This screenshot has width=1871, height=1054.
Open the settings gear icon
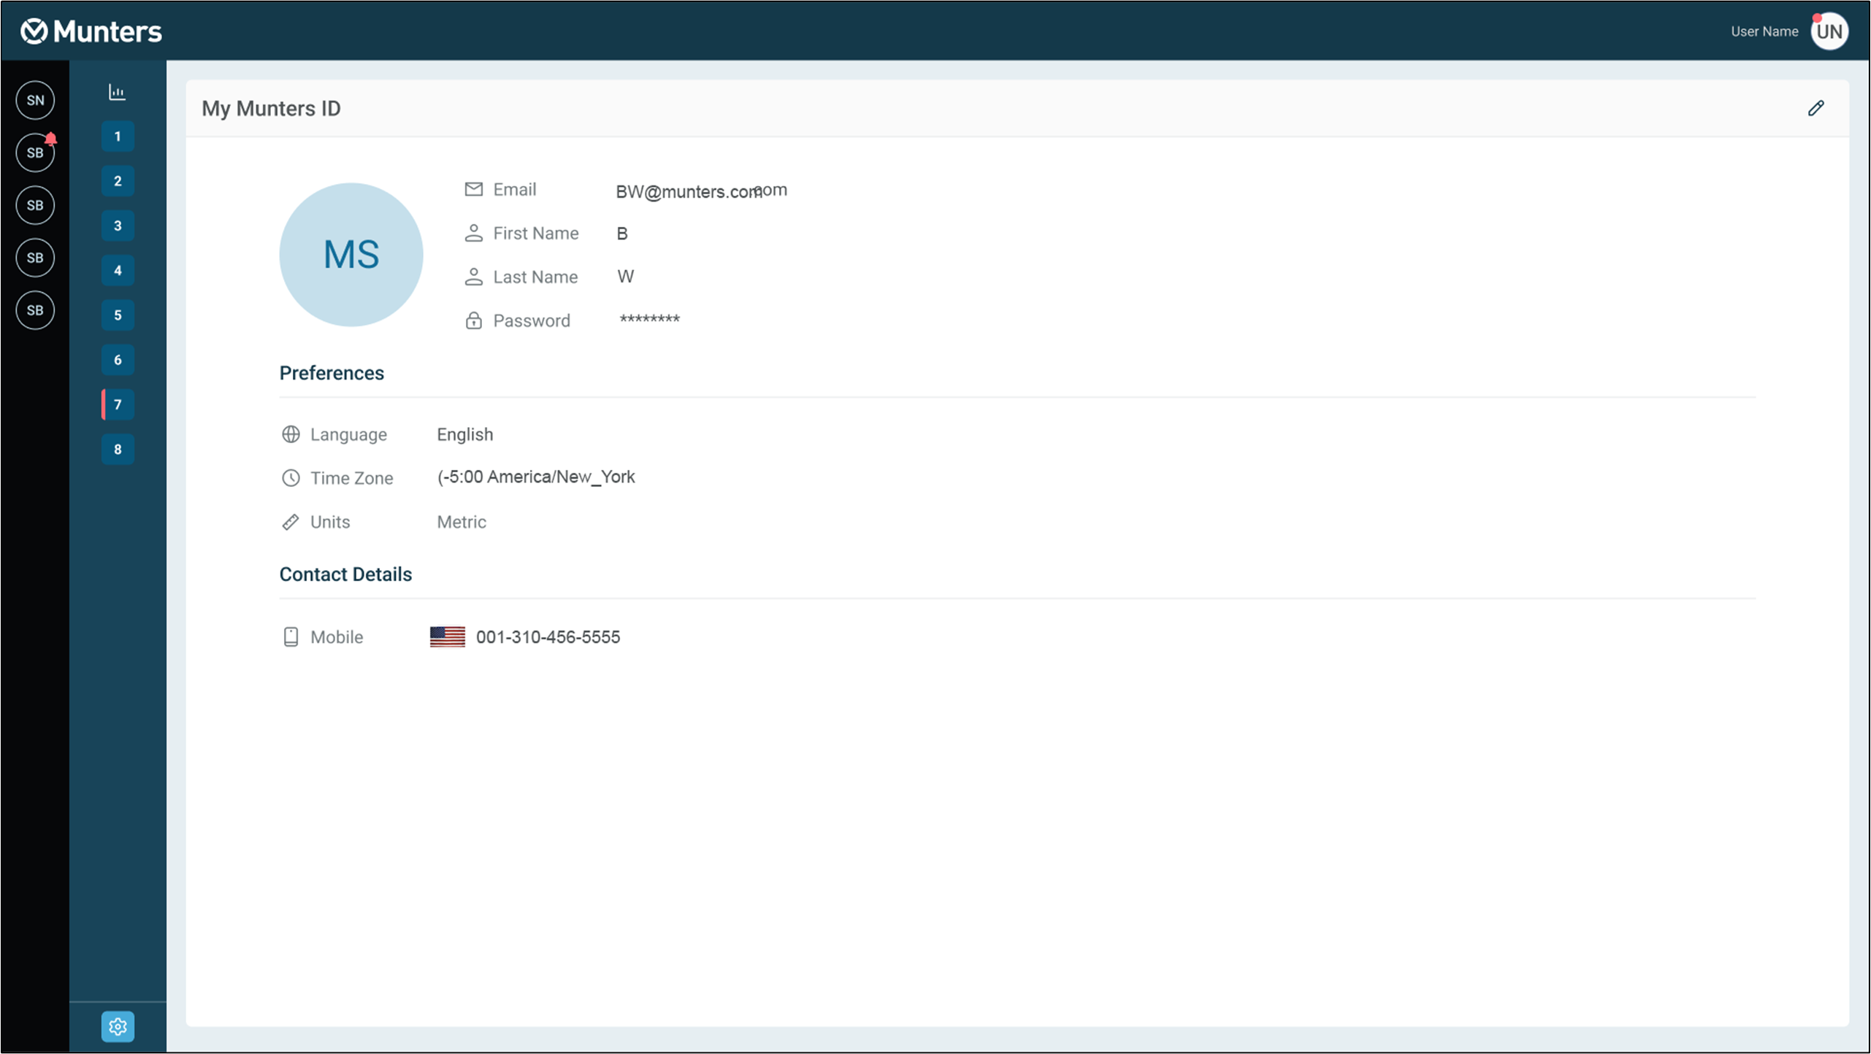click(x=118, y=1026)
